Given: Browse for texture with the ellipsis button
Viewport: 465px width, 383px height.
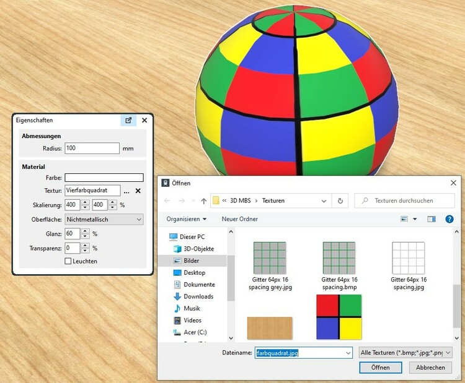Looking at the screenshot, I should tap(126, 191).
